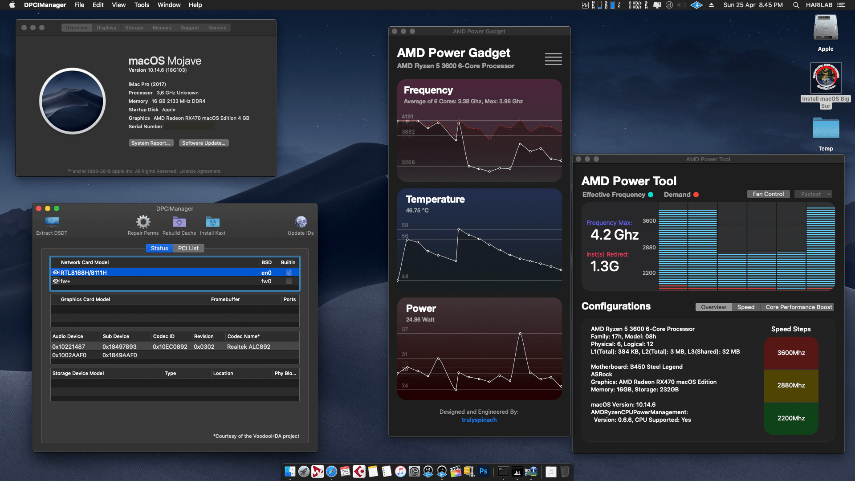This screenshot has width=855, height=481.
Task: Click the Update IDs globe icon
Action: coord(301,222)
